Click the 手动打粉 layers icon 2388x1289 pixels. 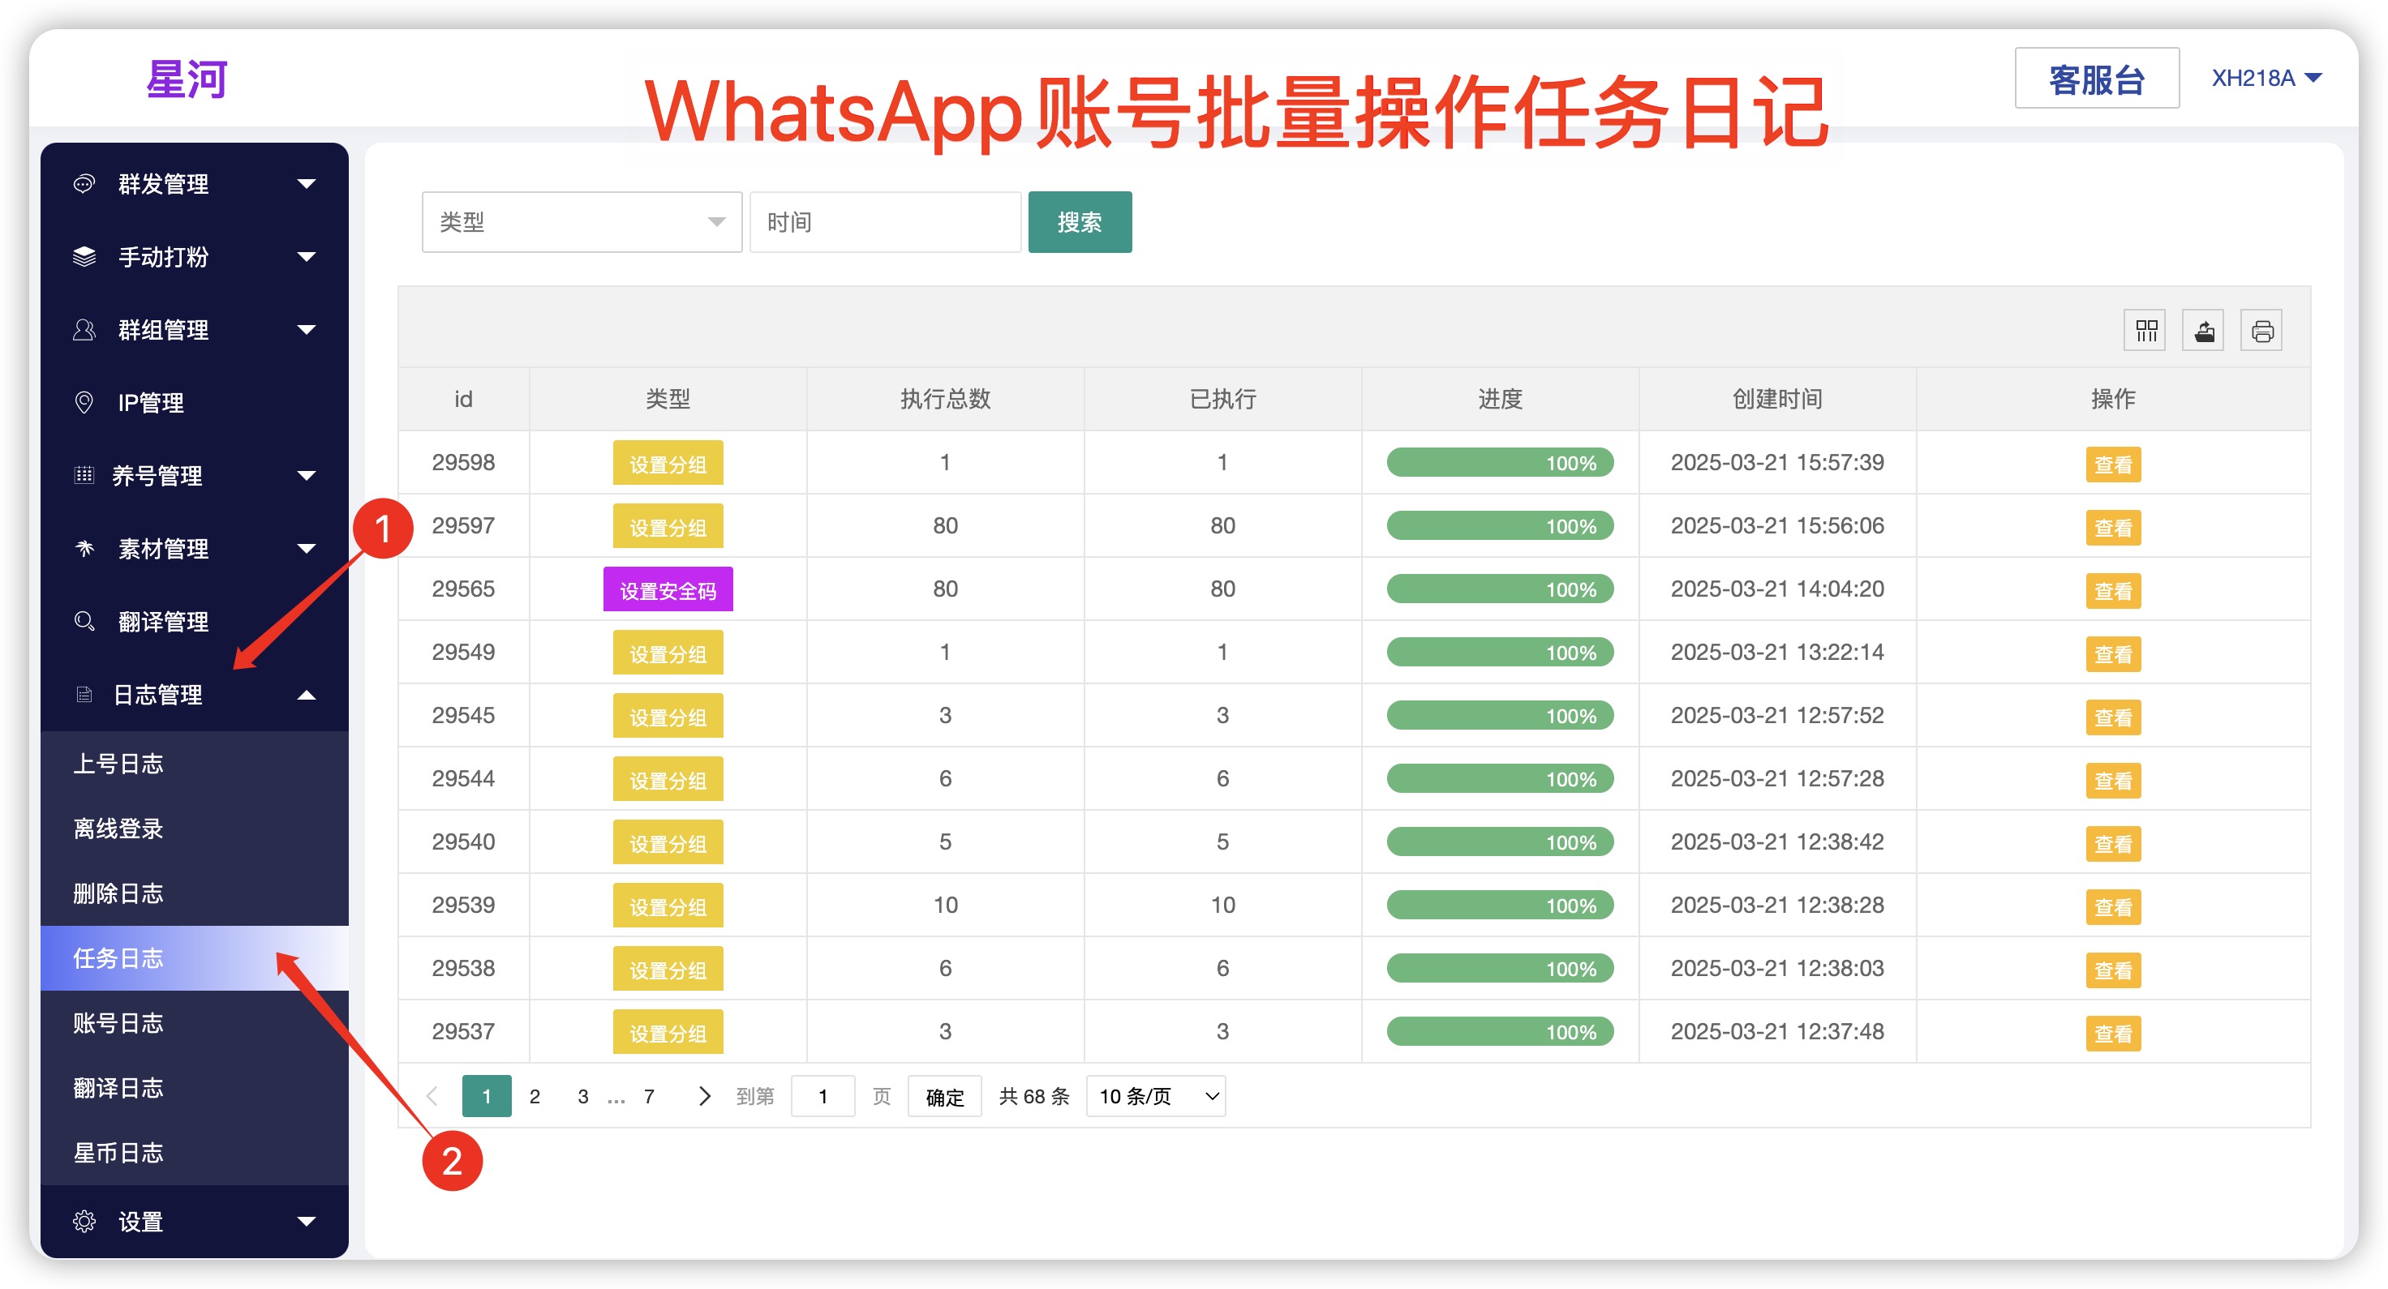(84, 257)
